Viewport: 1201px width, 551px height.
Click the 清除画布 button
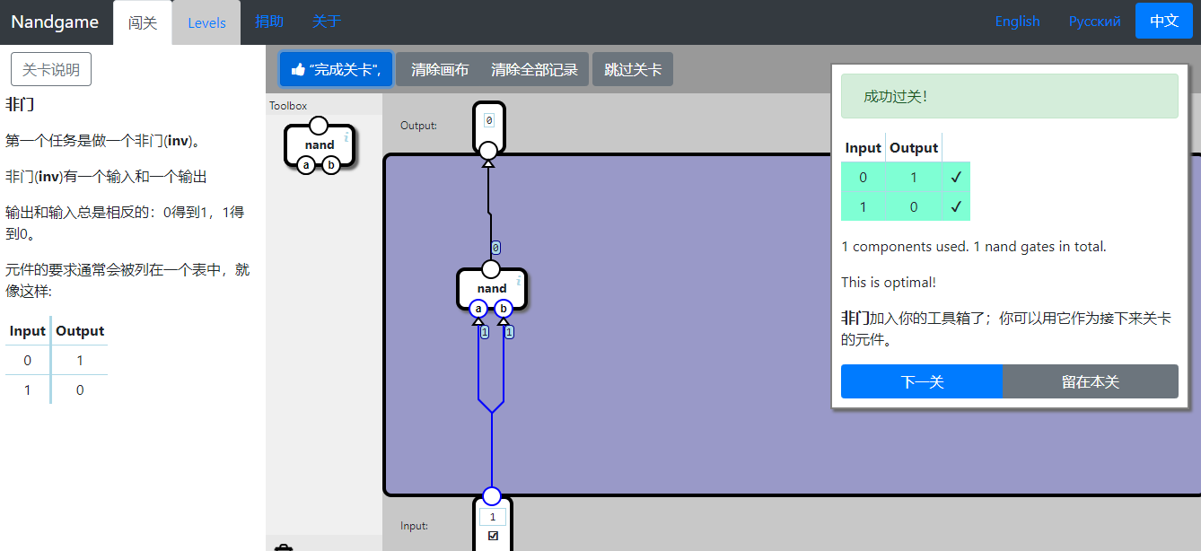[440, 69]
